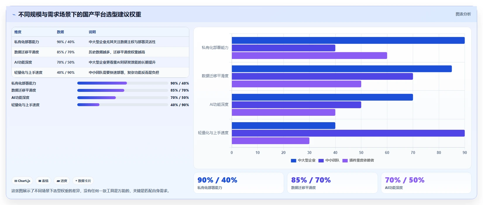Click the 私有化部署能力 label in the progress list
This screenshot has height=205, width=483.
(24, 83)
